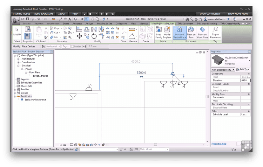This screenshot has width=263, height=167.
Task: Select the Modify arrow tool
Action: (x=17, y=31)
